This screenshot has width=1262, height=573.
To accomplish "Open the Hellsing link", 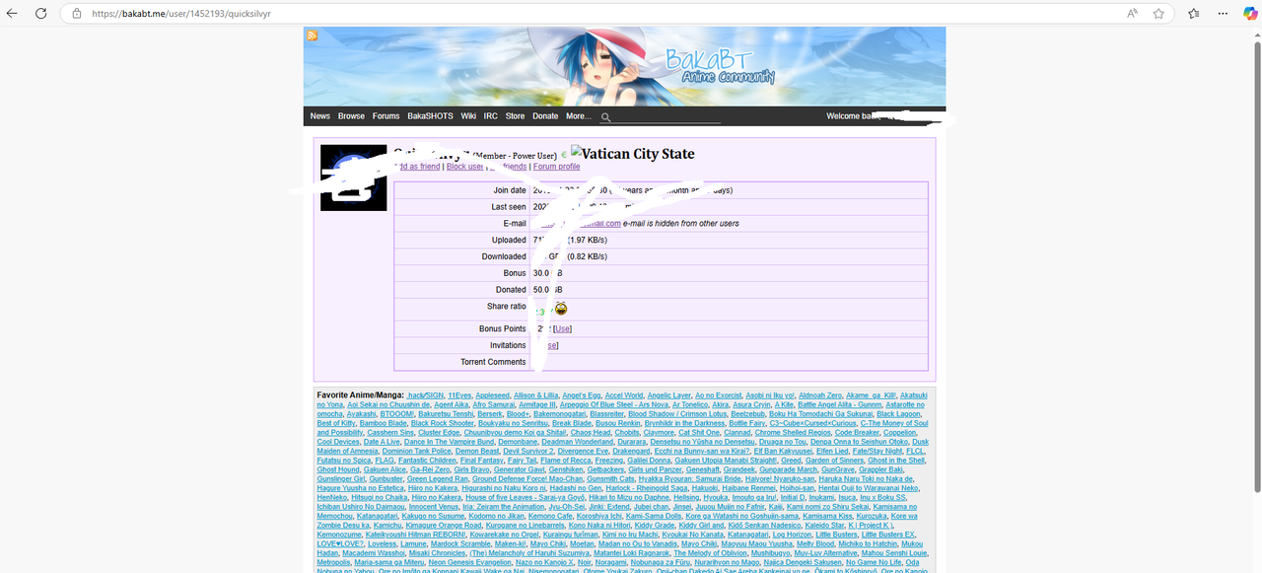I will pyautogui.click(x=684, y=497).
